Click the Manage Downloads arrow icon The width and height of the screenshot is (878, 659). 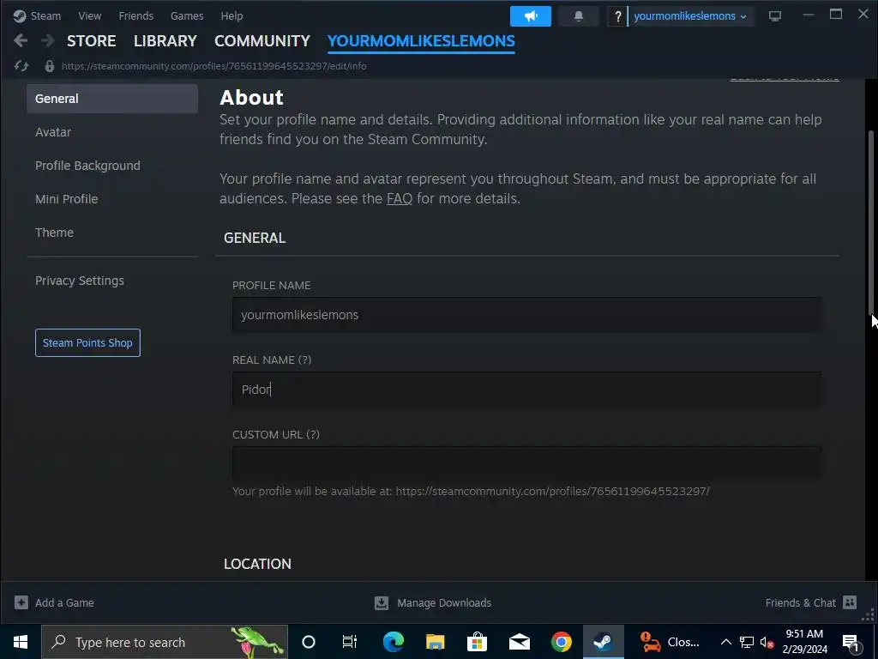tap(382, 602)
